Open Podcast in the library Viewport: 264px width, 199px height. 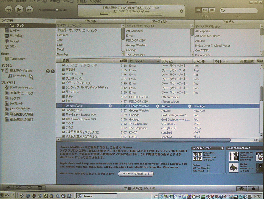14,41
